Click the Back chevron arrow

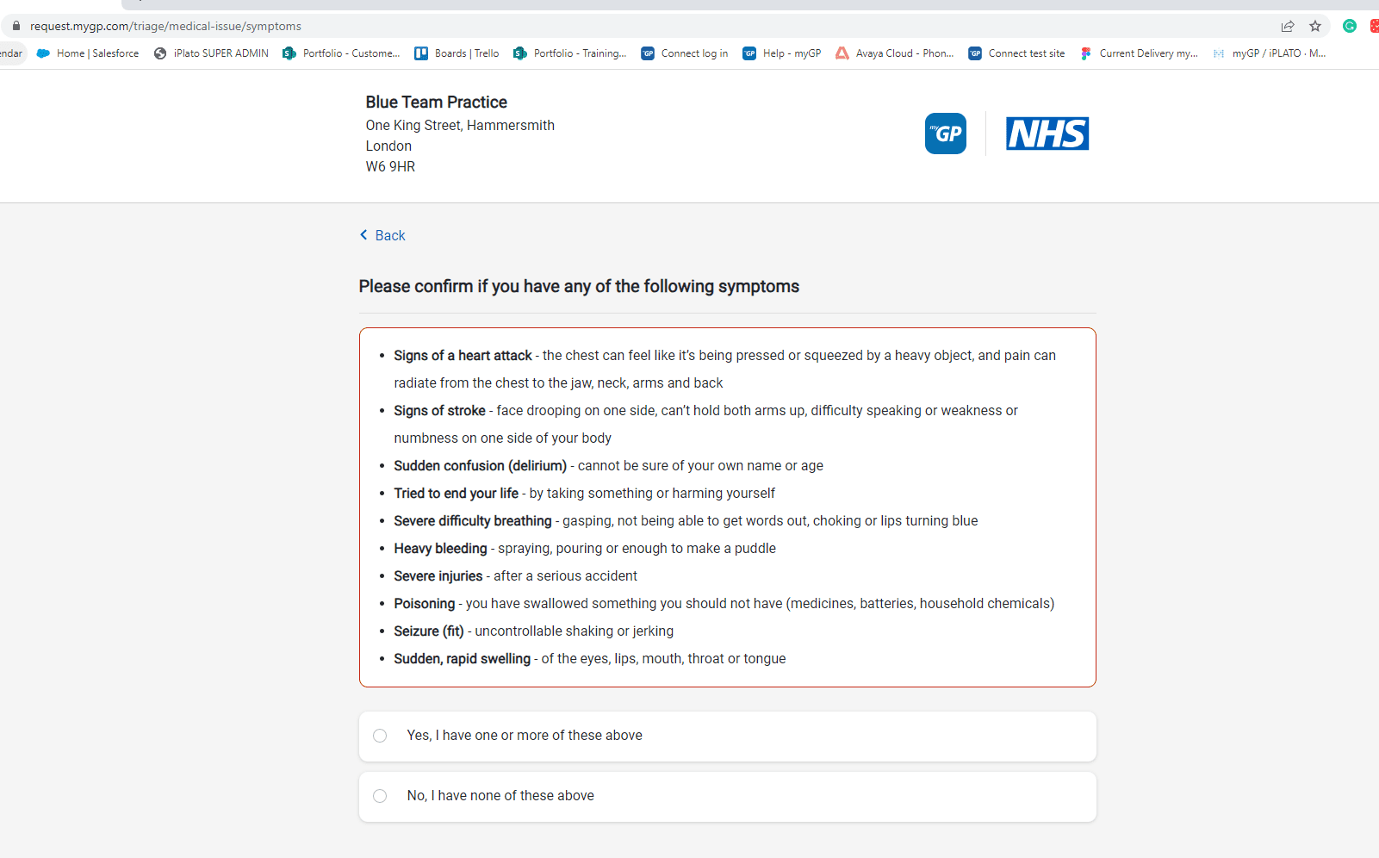[363, 235]
